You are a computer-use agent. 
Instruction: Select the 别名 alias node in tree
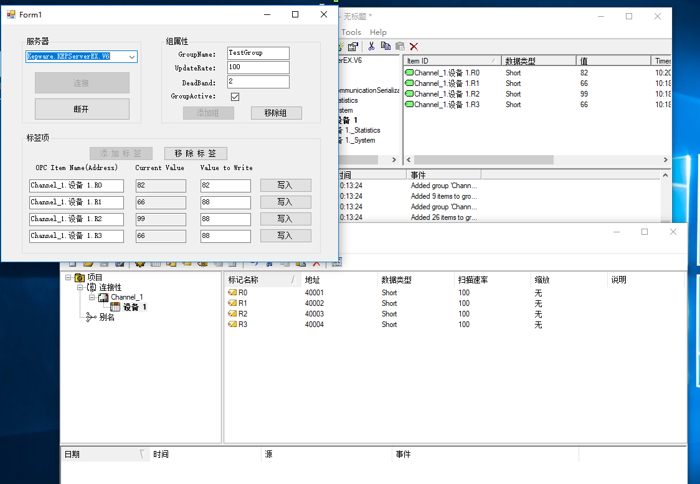[x=106, y=317]
